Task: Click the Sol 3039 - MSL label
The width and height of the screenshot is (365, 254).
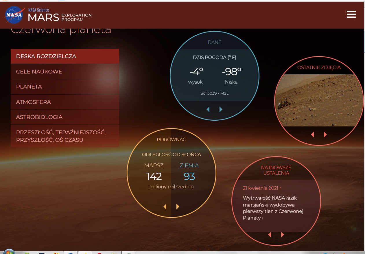Action: pyautogui.click(x=214, y=93)
